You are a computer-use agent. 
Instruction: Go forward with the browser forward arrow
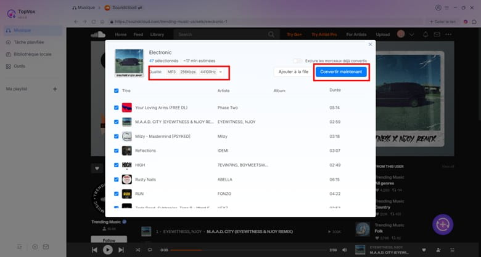[x=85, y=22]
